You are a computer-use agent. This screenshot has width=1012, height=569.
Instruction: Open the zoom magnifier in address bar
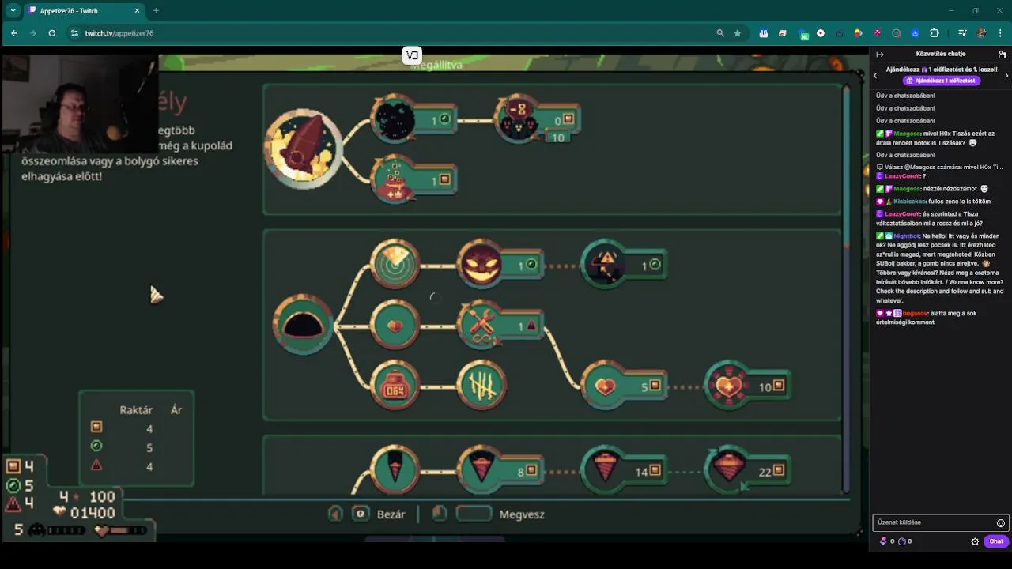[720, 33]
